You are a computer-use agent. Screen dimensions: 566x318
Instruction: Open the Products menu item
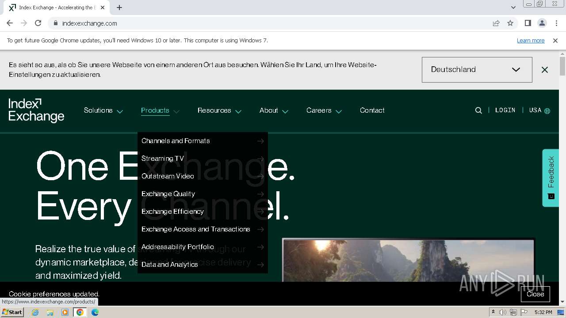pyautogui.click(x=155, y=110)
